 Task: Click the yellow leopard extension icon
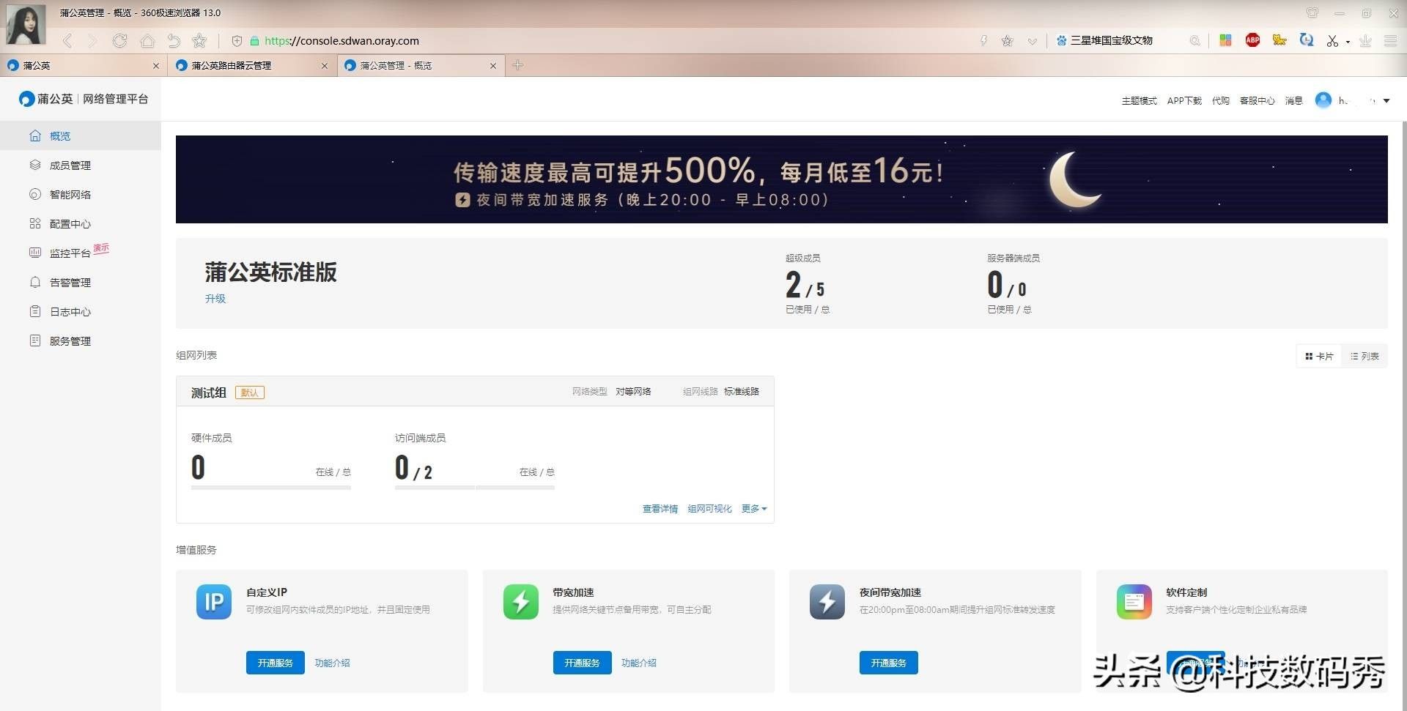click(x=1279, y=40)
